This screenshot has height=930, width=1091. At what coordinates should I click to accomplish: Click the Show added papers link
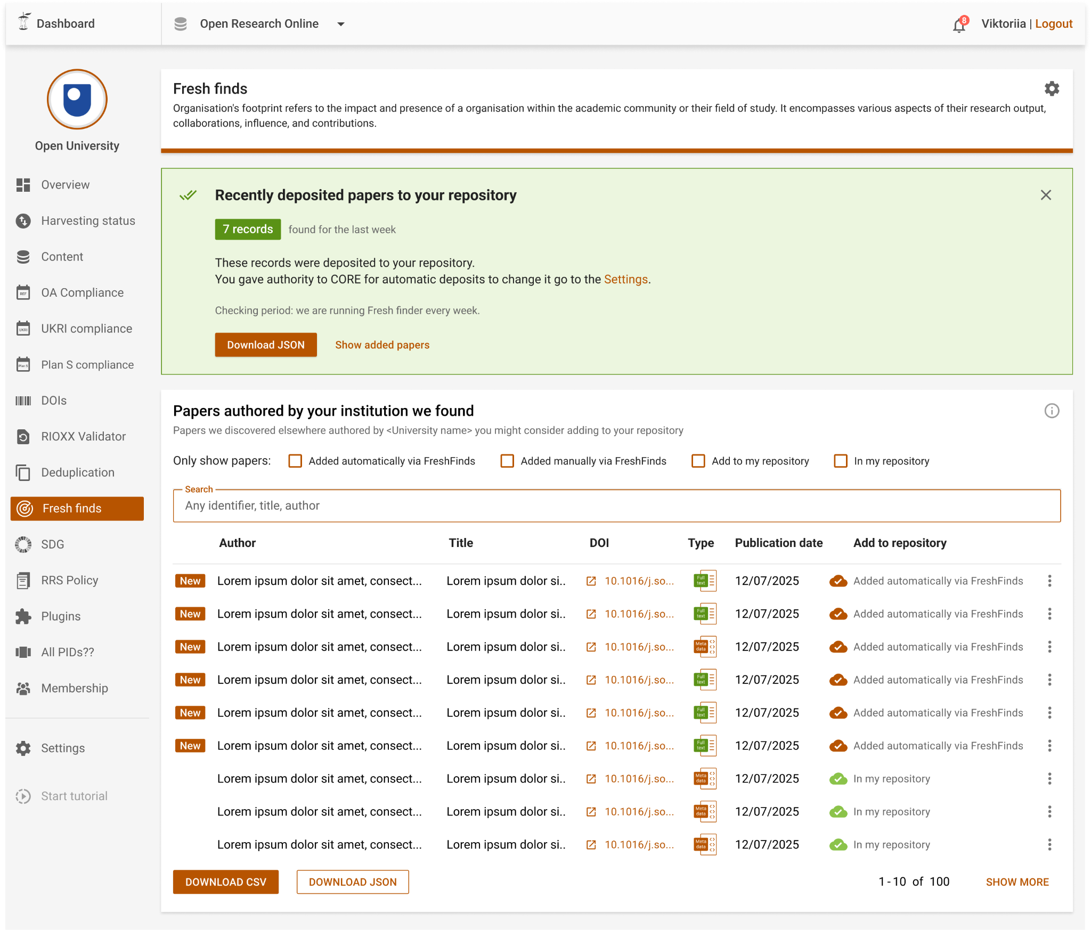point(382,345)
